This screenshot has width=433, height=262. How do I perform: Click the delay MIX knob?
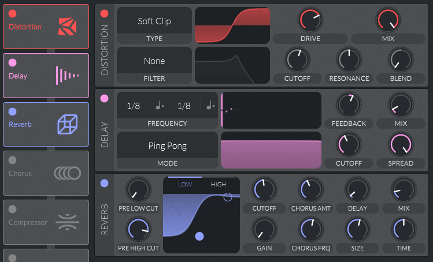pyautogui.click(x=401, y=105)
